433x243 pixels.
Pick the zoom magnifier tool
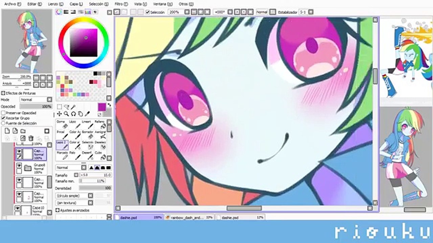[66, 114]
